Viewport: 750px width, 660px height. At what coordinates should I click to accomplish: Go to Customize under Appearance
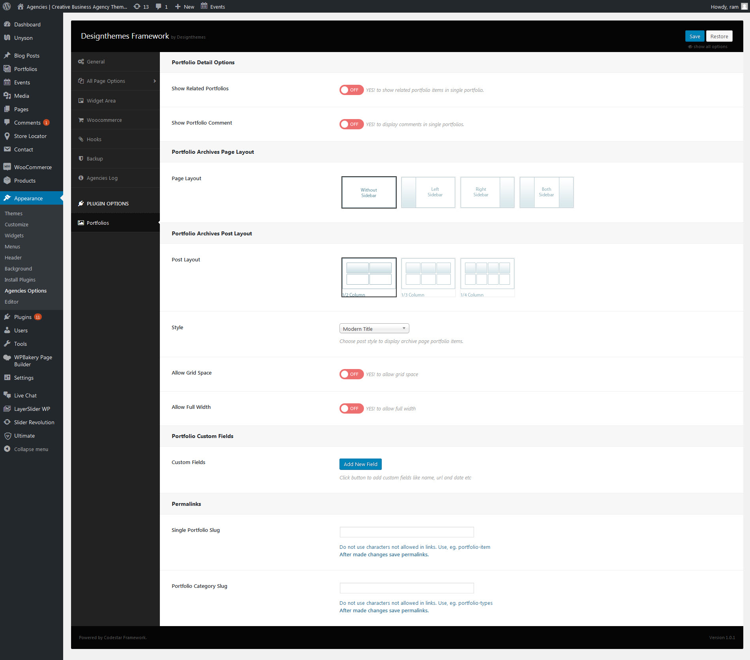(x=17, y=224)
